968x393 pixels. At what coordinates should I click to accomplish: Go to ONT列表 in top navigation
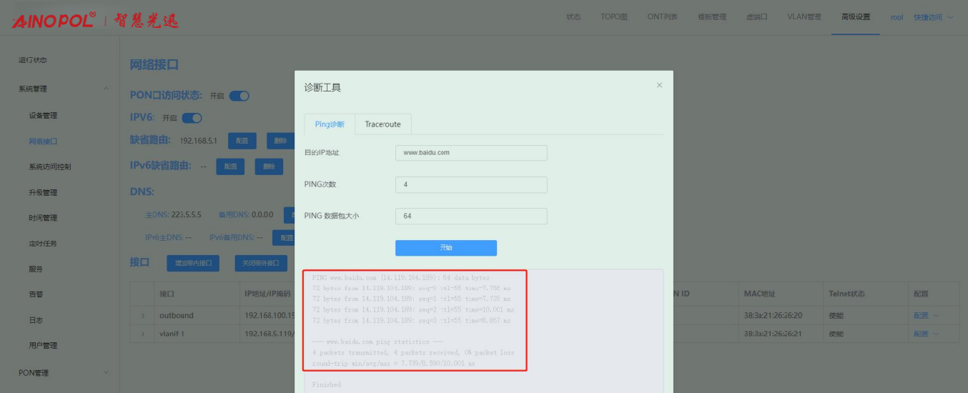tap(663, 17)
